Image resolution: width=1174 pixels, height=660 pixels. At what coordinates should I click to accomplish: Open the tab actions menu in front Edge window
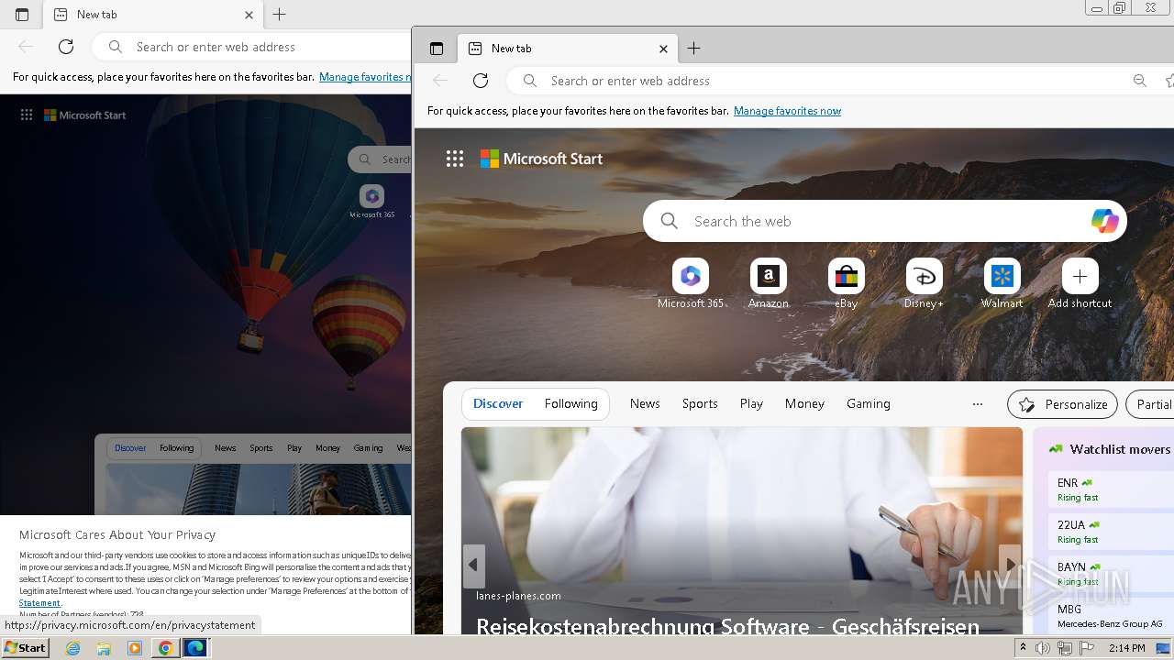click(437, 49)
